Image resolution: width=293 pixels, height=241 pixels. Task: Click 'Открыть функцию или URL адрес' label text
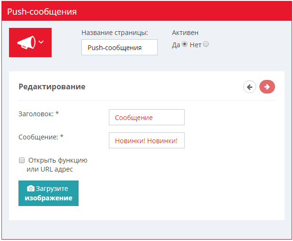(x=57, y=165)
